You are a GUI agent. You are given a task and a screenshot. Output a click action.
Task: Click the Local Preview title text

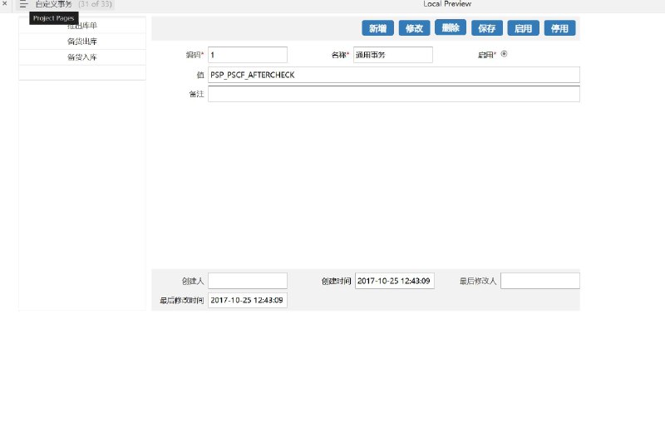pyautogui.click(x=447, y=4)
